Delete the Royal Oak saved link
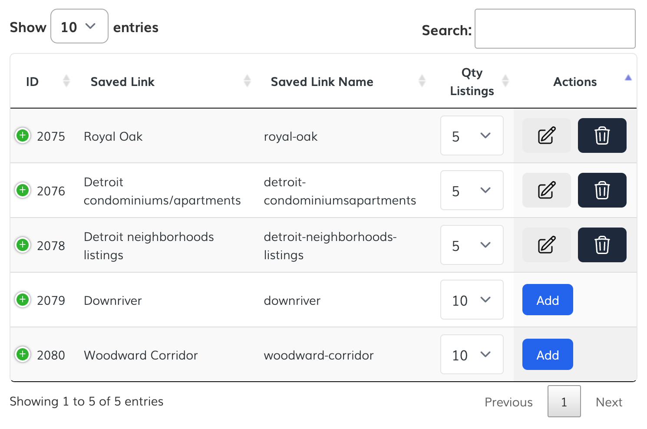Screen dimensions: 647x429 (x=602, y=135)
